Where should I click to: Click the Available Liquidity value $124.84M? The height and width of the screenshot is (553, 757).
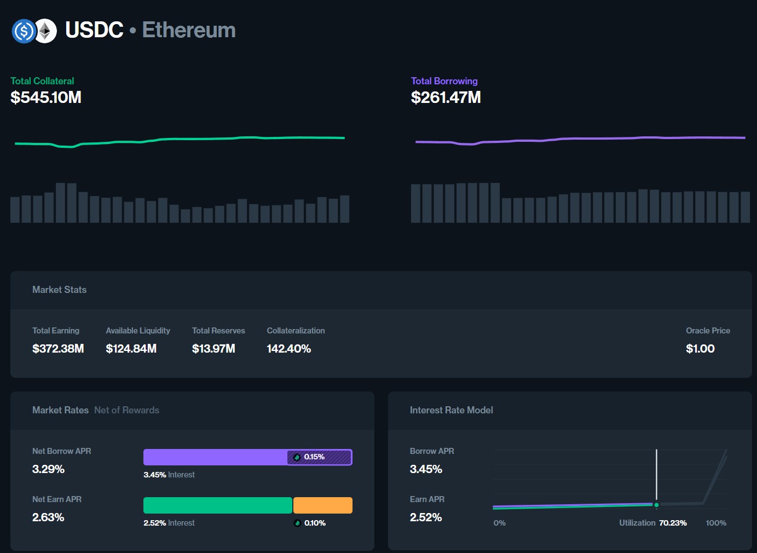131,349
